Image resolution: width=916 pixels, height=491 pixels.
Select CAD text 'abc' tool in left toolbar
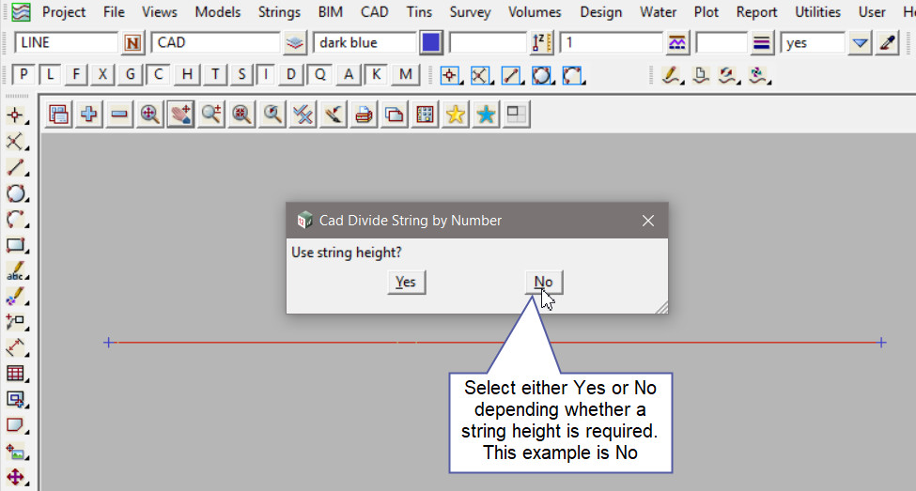coord(16,271)
